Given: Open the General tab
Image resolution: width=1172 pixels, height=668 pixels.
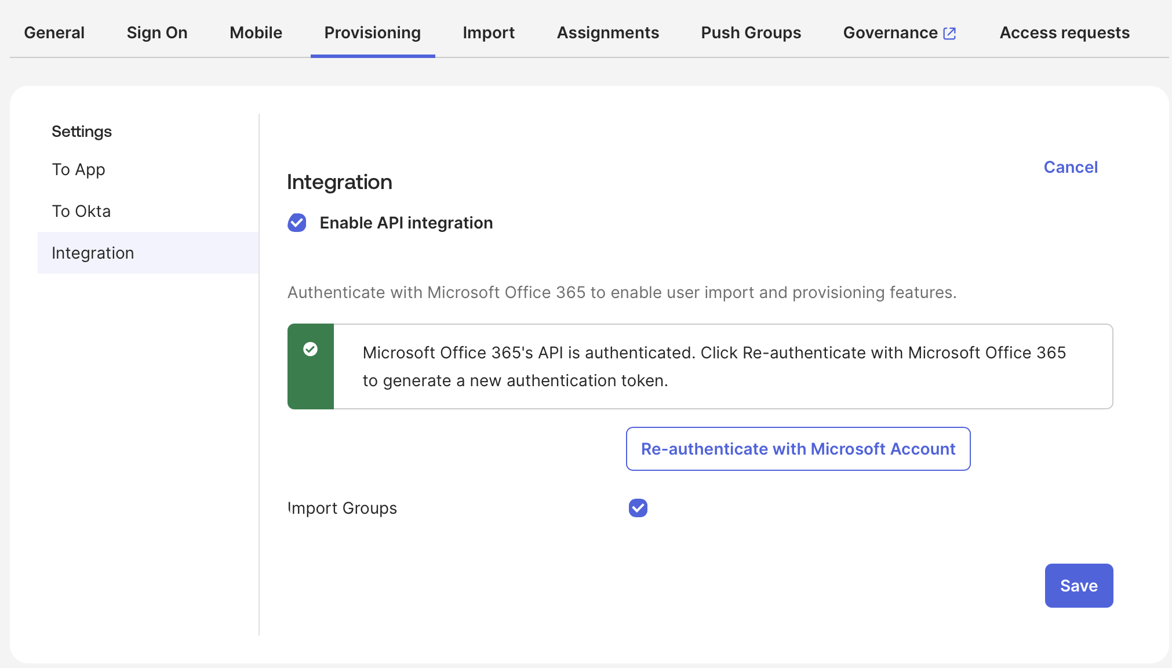Looking at the screenshot, I should coord(54,32).
